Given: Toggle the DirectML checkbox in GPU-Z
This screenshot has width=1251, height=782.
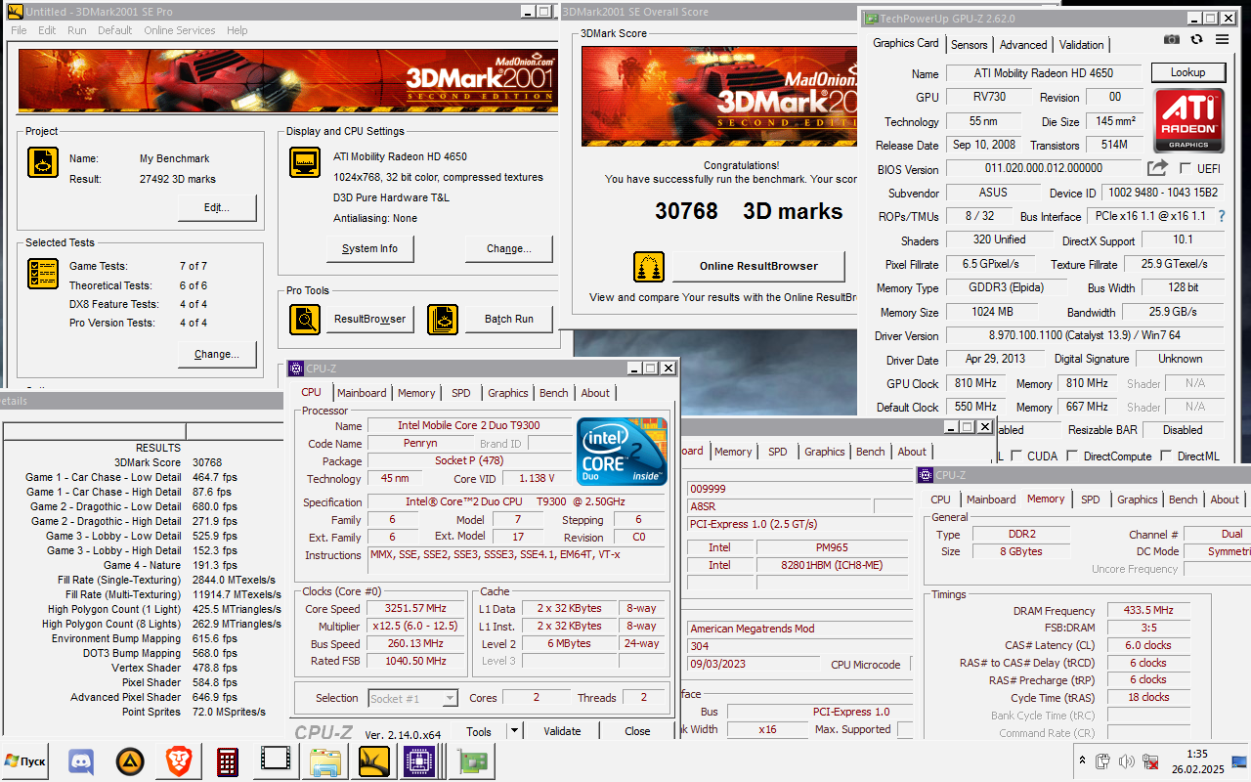Looking at the screenshot, I should tap(1167, 456).
